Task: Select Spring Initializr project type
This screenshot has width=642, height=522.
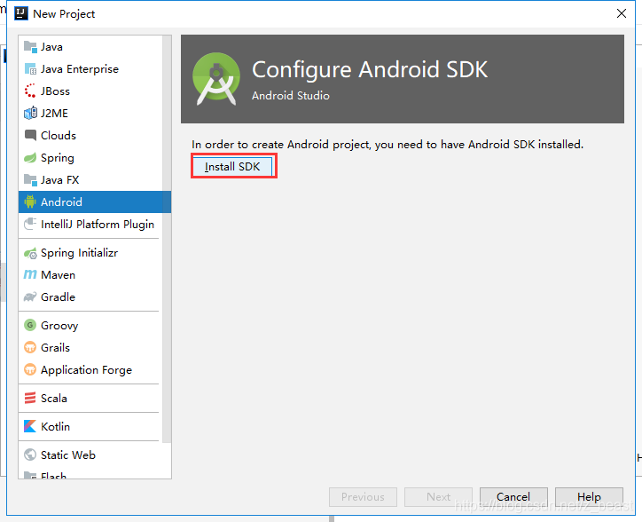Action: 90,253
